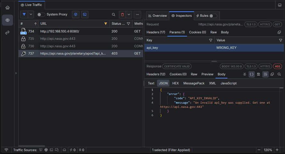
Task: Filter the Key column in Params table
Action: pyautogui.click(x=210, y=40)
